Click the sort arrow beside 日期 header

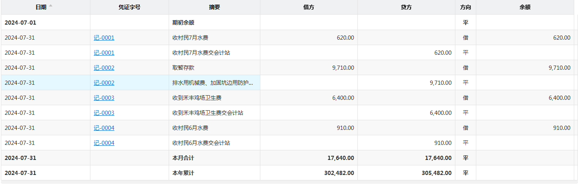[x=51, y=6]
